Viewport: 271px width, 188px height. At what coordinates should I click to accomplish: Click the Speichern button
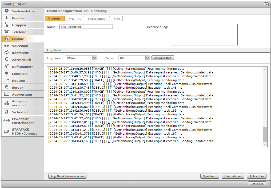coord(210,176)
